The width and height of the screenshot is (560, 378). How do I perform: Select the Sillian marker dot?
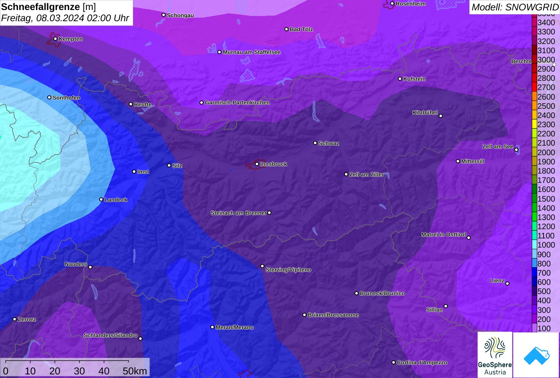(x=446, y=306)
